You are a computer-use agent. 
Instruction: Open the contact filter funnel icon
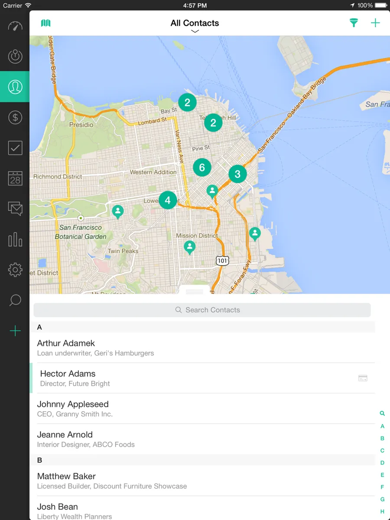(354, 23)
